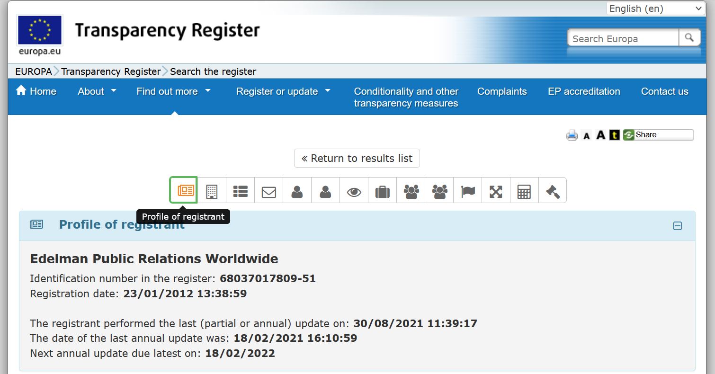
Task: Click the expand arrows icon in section toolbar
Action: click(496, 191)
